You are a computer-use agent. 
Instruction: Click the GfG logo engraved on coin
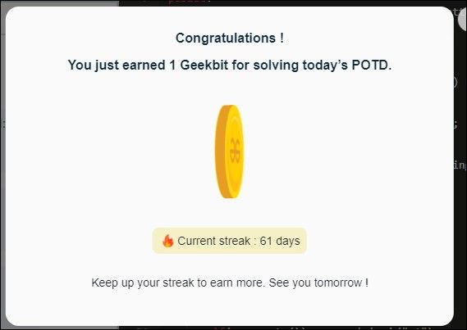pyautogui.click(x=235, y=151)
